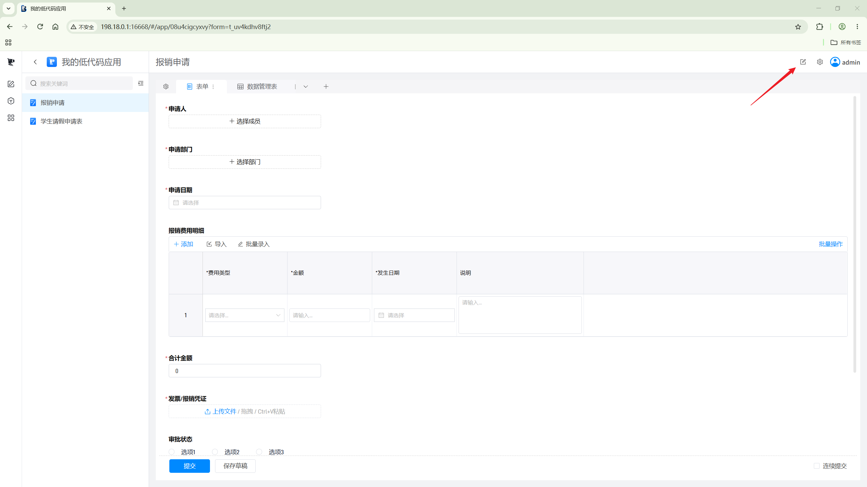Reload the page in the browser

click(x=40, y=27)
